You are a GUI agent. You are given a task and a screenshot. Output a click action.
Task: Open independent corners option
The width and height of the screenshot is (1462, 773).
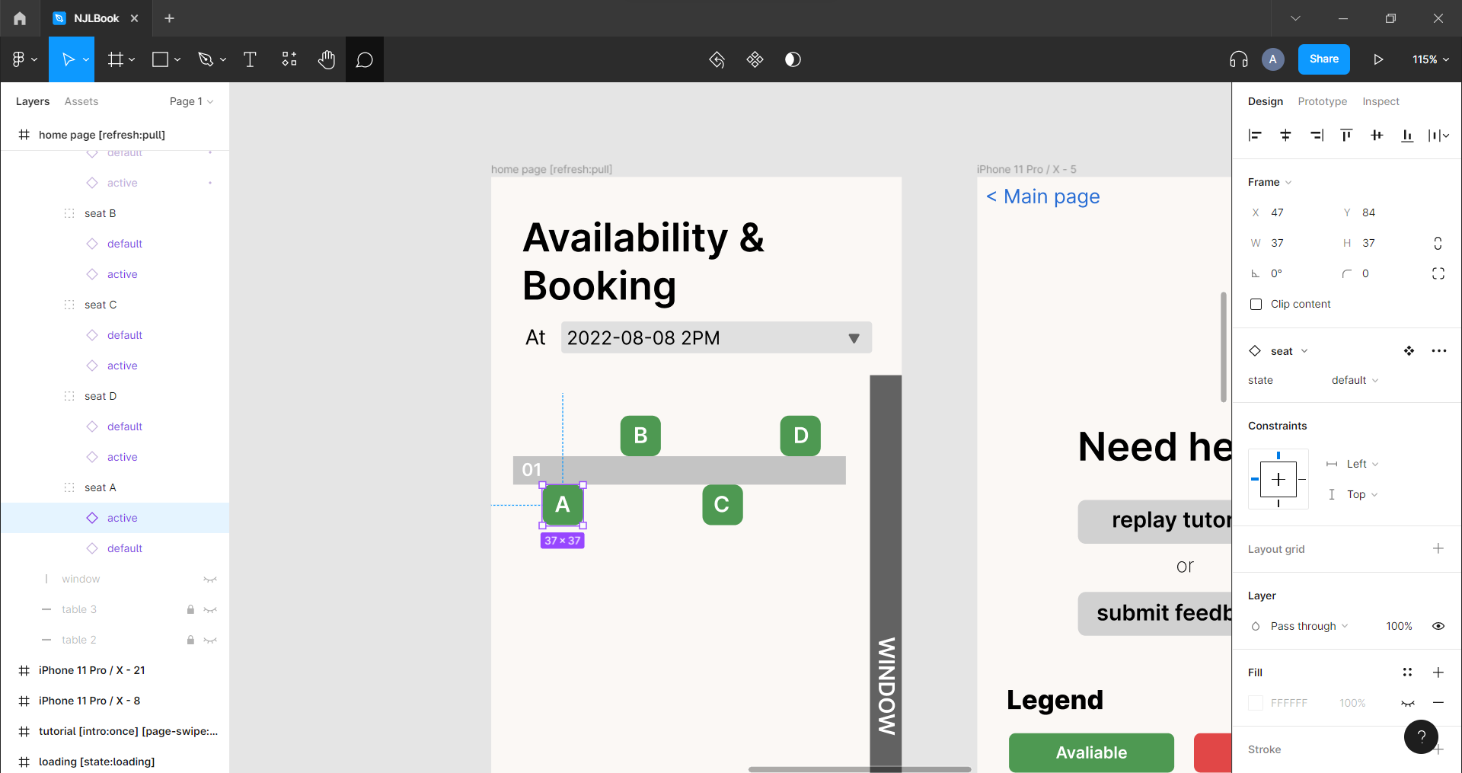click(1438, 273)
